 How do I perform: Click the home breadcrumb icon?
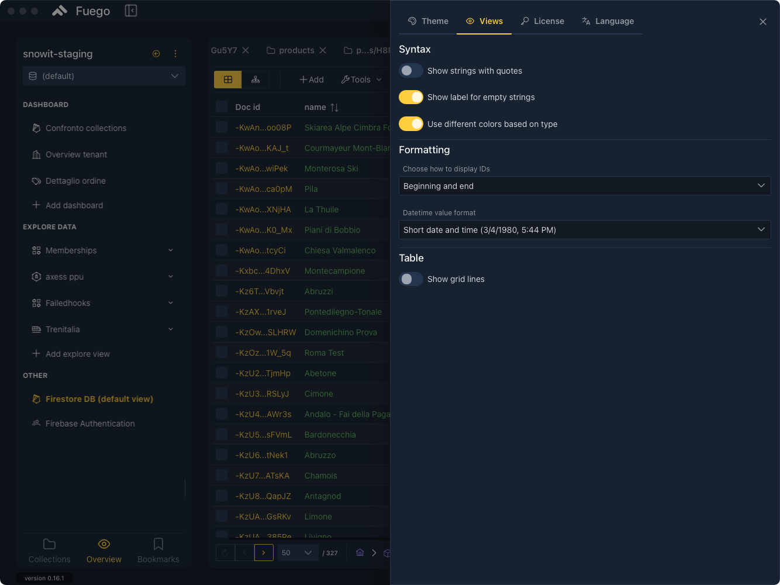(x=360, y=553)
